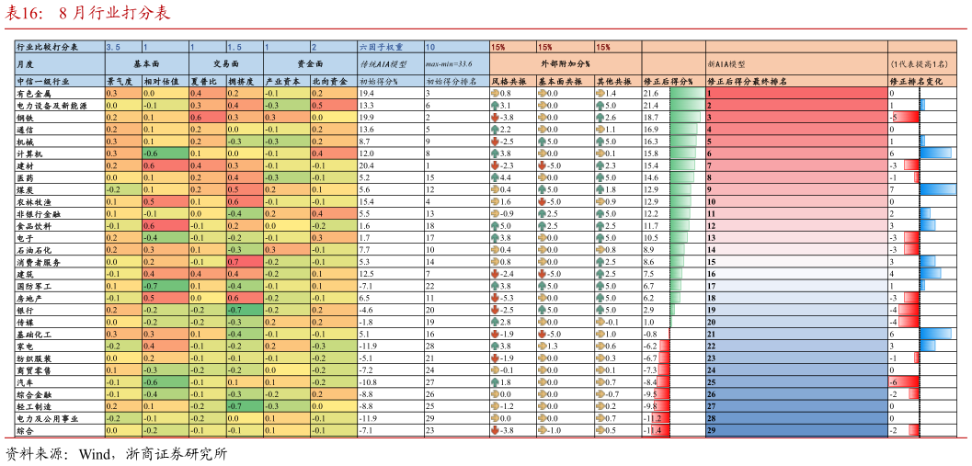The height and width of the screenshot is (466, 972).
Task: Select the 风格共振 down arrow in rank 29 row
Action: click(495, 429)
